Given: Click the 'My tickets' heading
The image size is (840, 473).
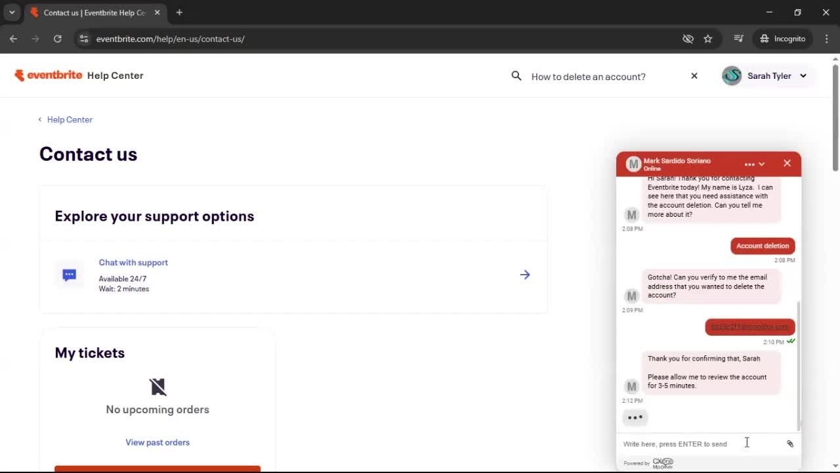Looking at the screenshot, I should click(x=90, y=353).
